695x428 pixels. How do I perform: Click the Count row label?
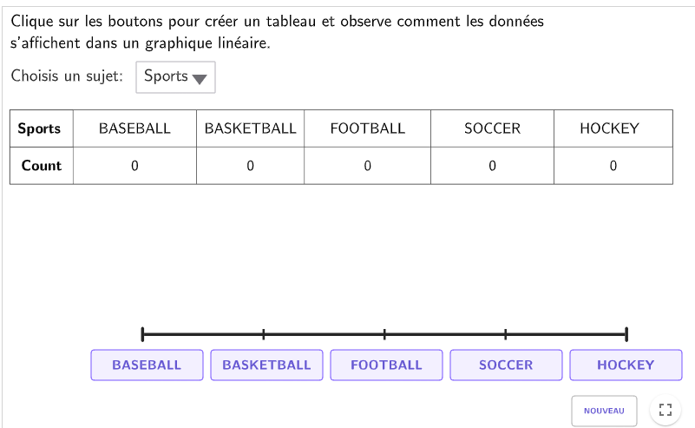pos(42,166)
